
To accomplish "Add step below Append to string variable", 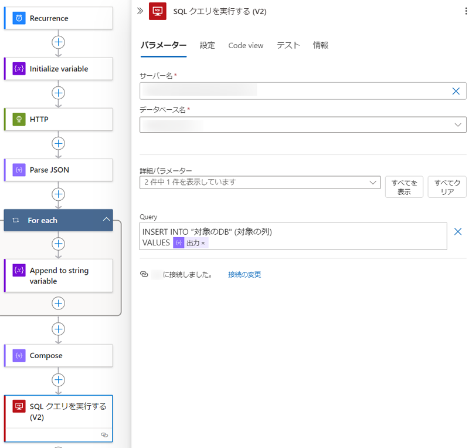I will pyautogui.click(x=58, y=303).
